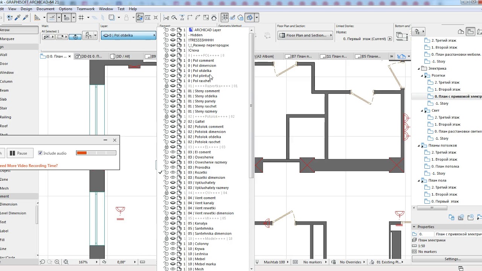Click 'Need More Video Recording Time?' link
Screen dimensions: 482x271
pos(29,166)
